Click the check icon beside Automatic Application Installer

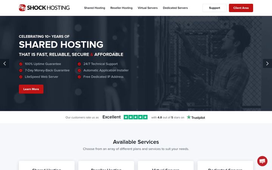pos(79,70)
